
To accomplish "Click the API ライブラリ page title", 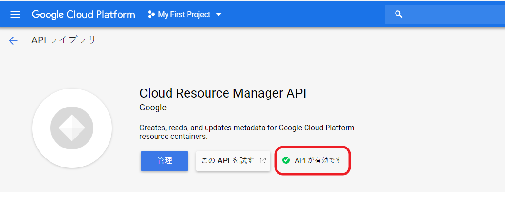I will (63, 40).
